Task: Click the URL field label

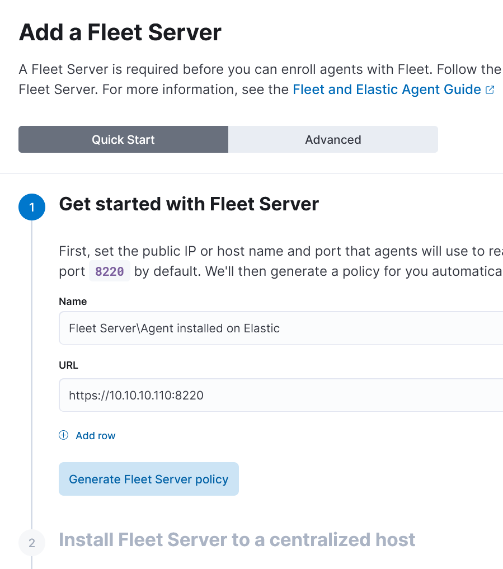Action: pyautogui.click(x=68, y=365)
